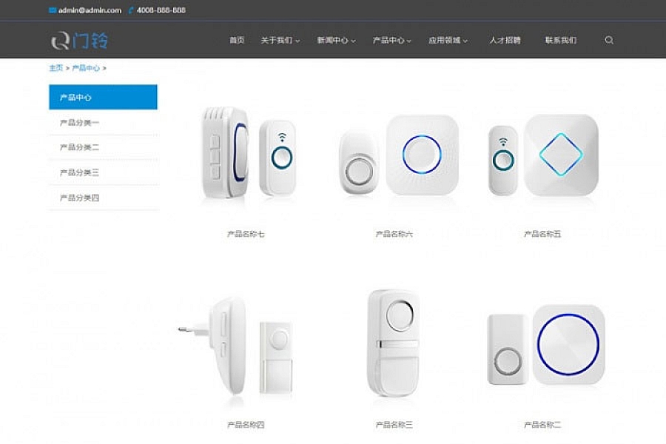This screenshot has width=666, height=444.
Task: Open the 人才招聘 menu item
Action: click(x=505, y=41)
